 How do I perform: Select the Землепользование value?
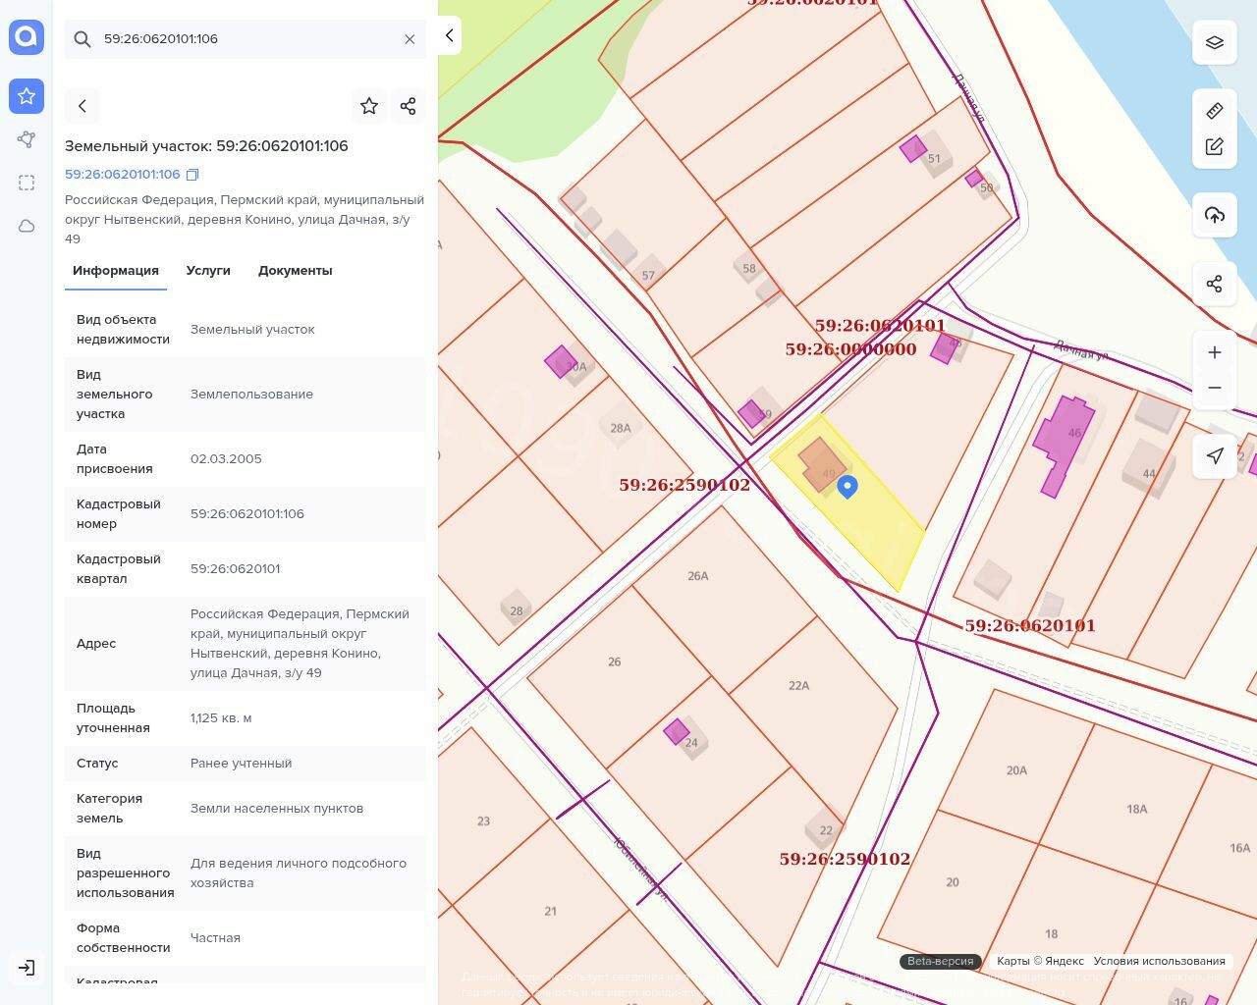click(251, 395)
